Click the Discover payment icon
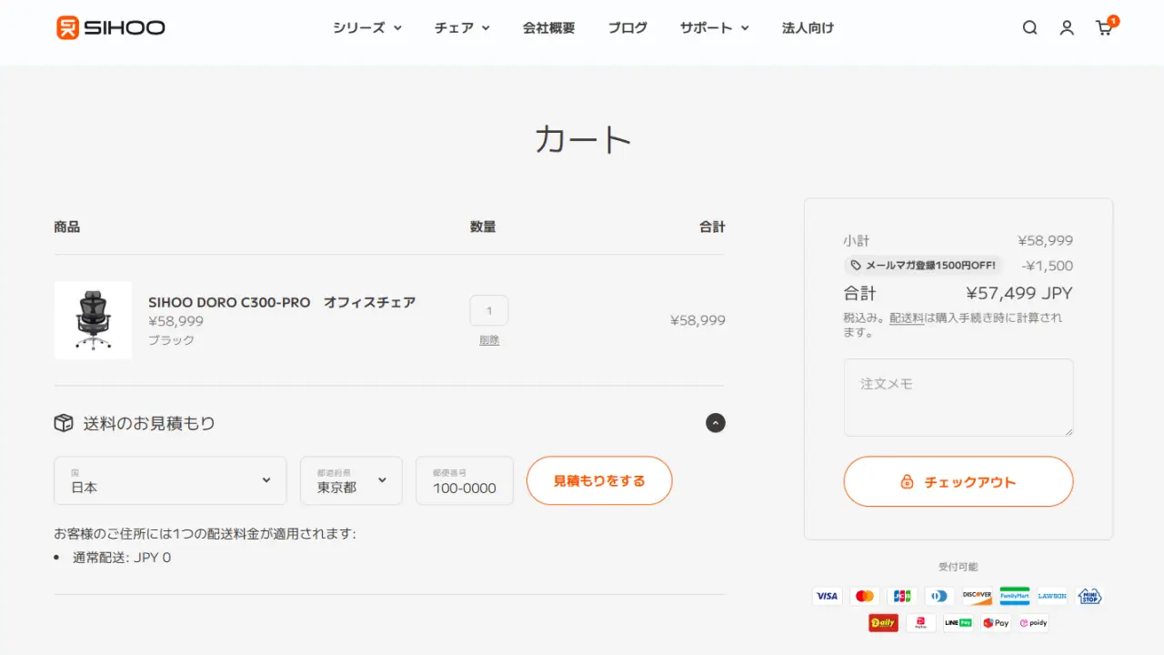Image resolution: width=1164 pixels, height=655 pixels. click(978, 596)
